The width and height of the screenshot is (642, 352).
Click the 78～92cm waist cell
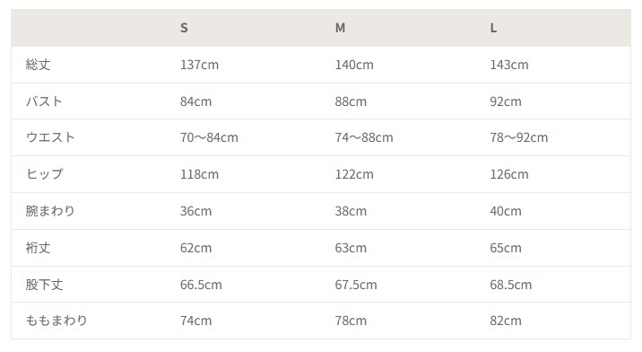tap(519, 137)
